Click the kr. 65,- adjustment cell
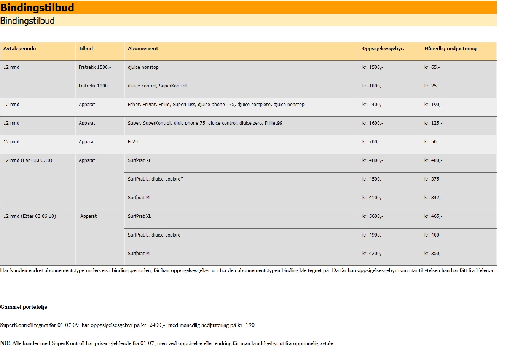The width and height of the screenshot is (507, 354). click(x=459, y=70)
